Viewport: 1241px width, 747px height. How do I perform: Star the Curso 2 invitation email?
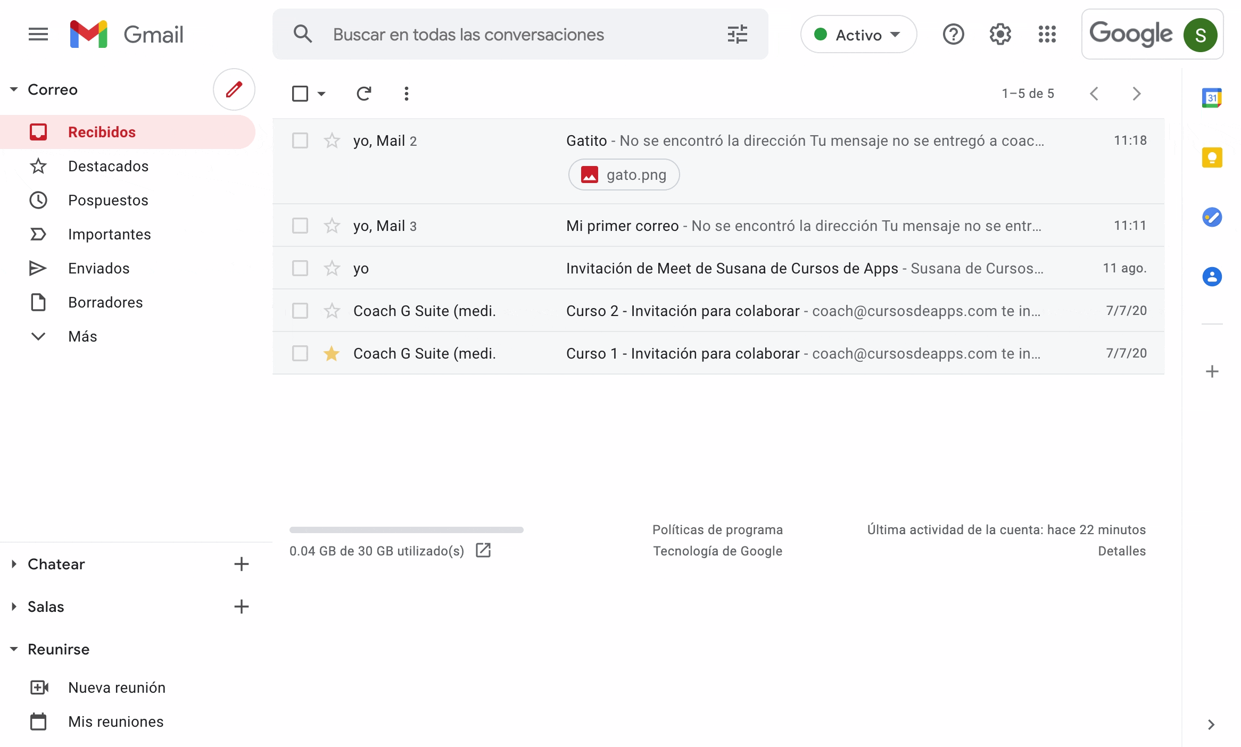[332, 311]
